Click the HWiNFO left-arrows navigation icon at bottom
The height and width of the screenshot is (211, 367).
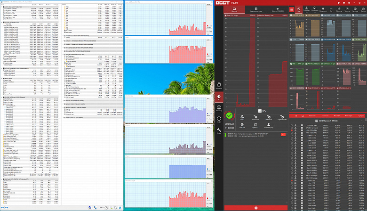click(x=2, y=208)
